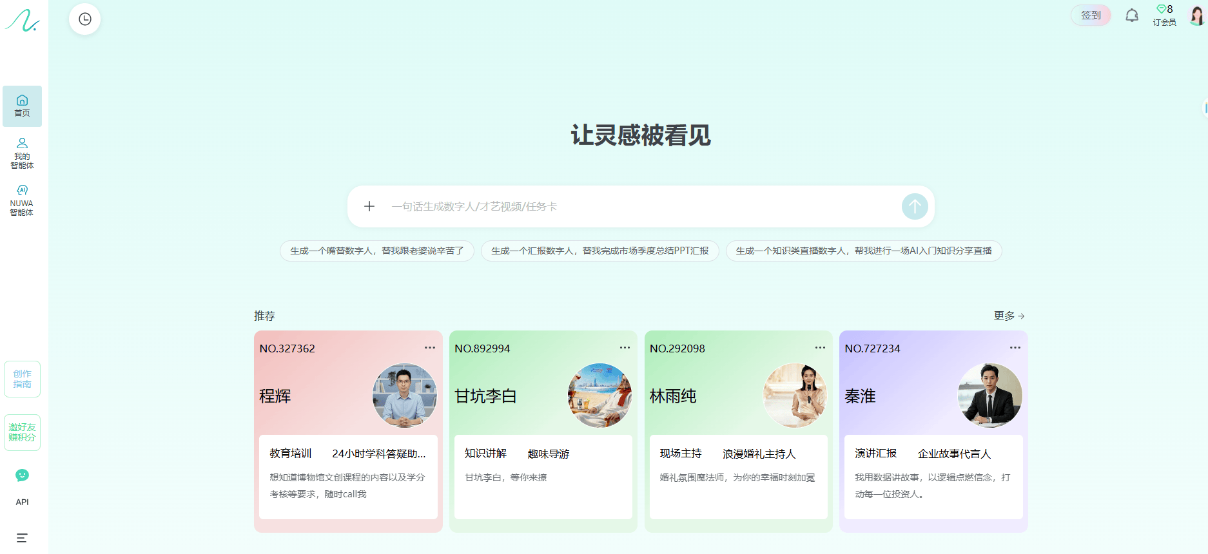
Task: Click 更多 link to see more
Action: click(x=1009, y=316)
